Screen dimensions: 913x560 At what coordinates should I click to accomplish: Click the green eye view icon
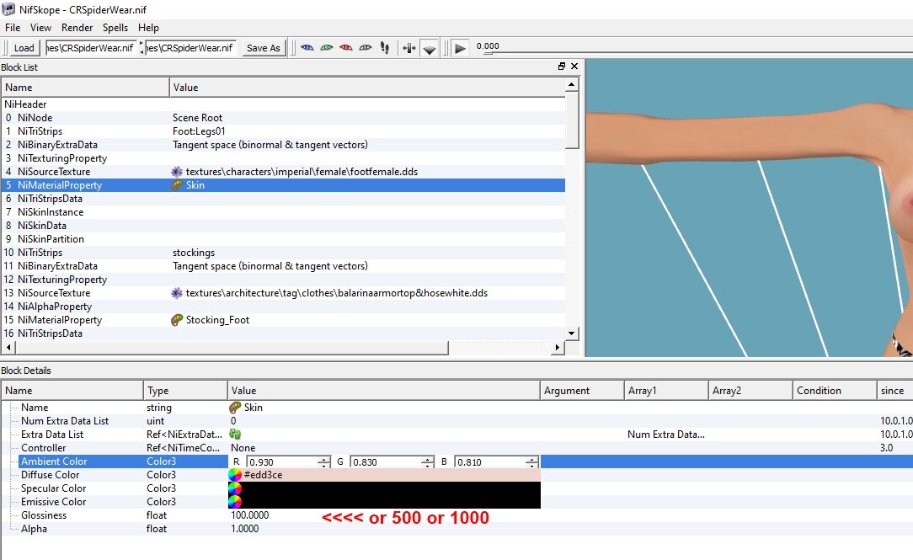pyautogui.click(x=327, y=48)
